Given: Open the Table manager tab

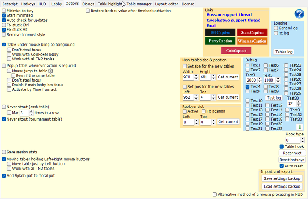Looking at the screenshot, I should point(139,4).
